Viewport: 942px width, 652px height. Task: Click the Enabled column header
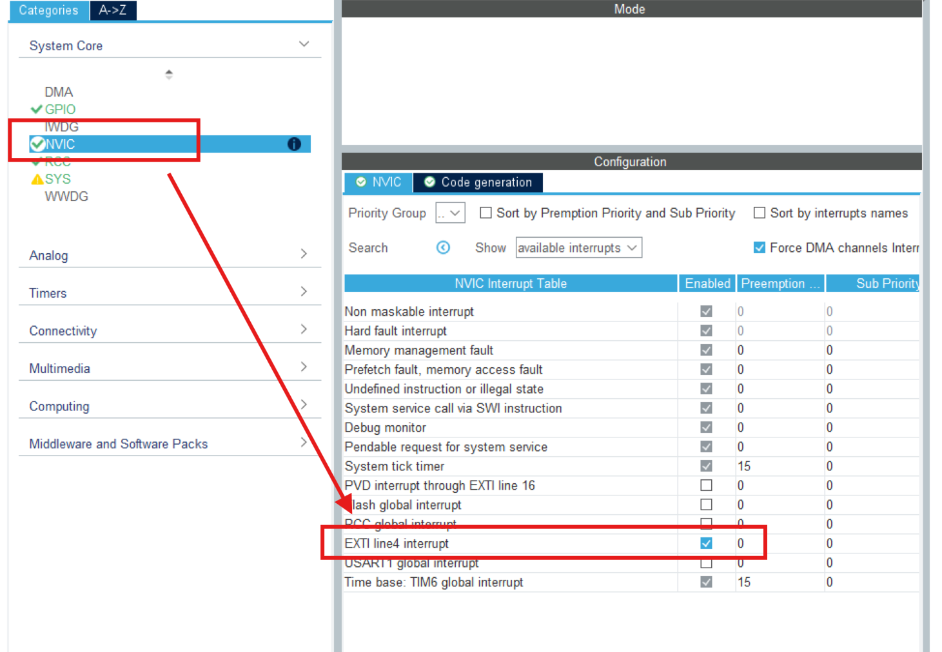[707, 283]
